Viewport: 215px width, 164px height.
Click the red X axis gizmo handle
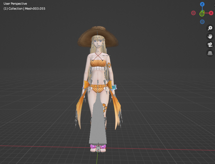click(x=211, y=13)
